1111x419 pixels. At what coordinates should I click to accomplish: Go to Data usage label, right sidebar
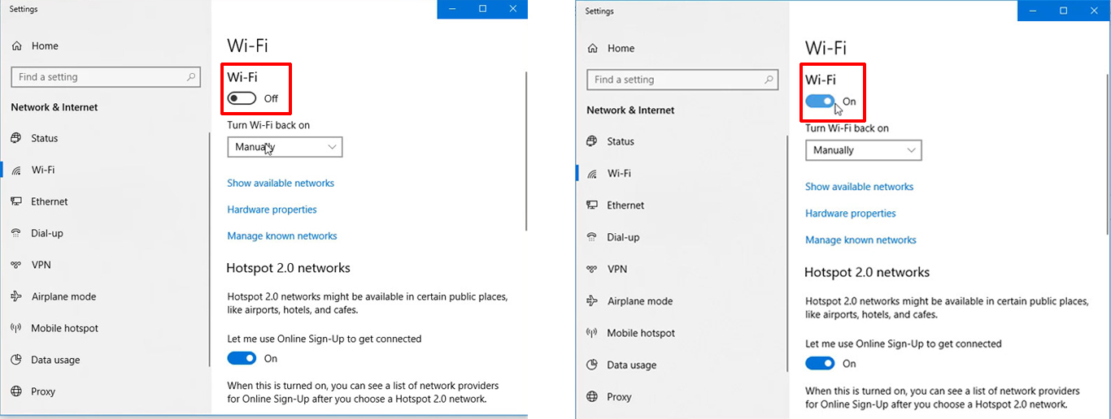point(632,365)
